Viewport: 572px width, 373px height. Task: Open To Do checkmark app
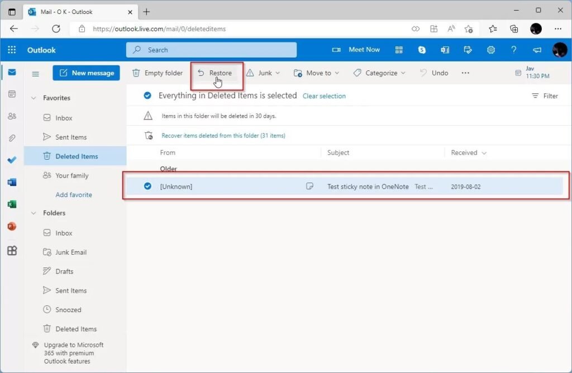coord(12,160)
